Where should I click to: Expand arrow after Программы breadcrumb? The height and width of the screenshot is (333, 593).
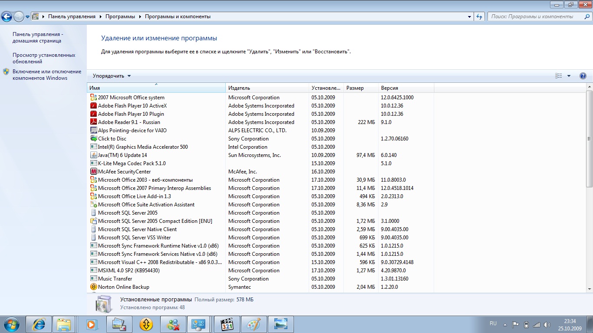point(140,16)
